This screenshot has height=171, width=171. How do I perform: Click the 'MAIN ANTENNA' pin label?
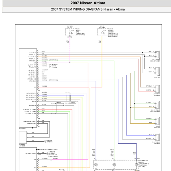pos(32,124)
